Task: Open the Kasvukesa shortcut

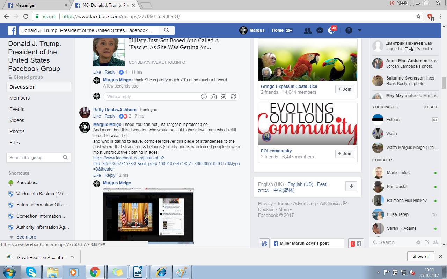Action: click(27, 182)
